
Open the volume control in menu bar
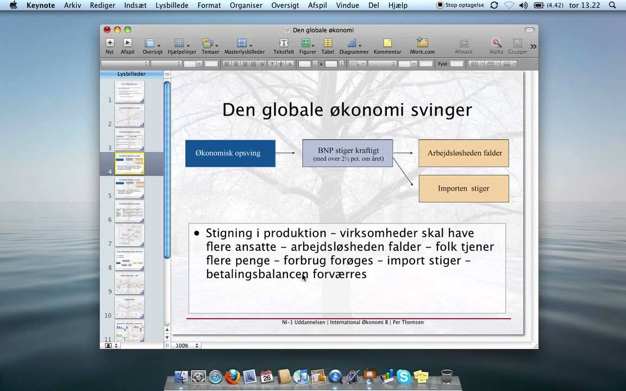point(523,5)
